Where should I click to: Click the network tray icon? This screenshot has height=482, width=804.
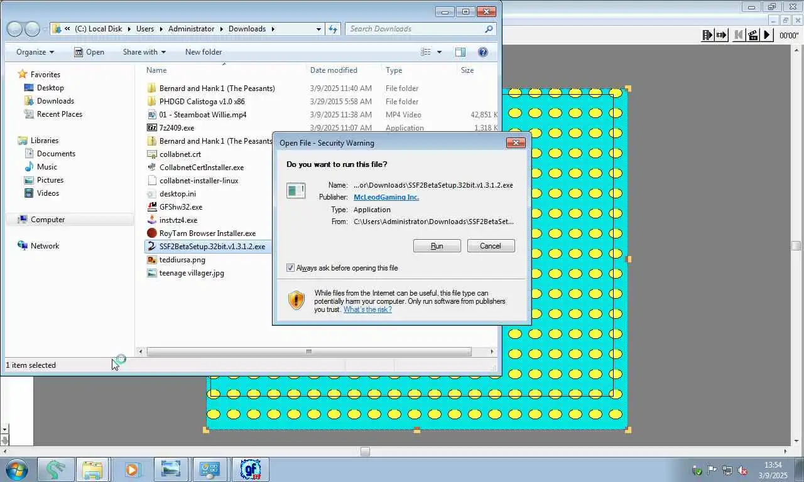click(727, 470)
